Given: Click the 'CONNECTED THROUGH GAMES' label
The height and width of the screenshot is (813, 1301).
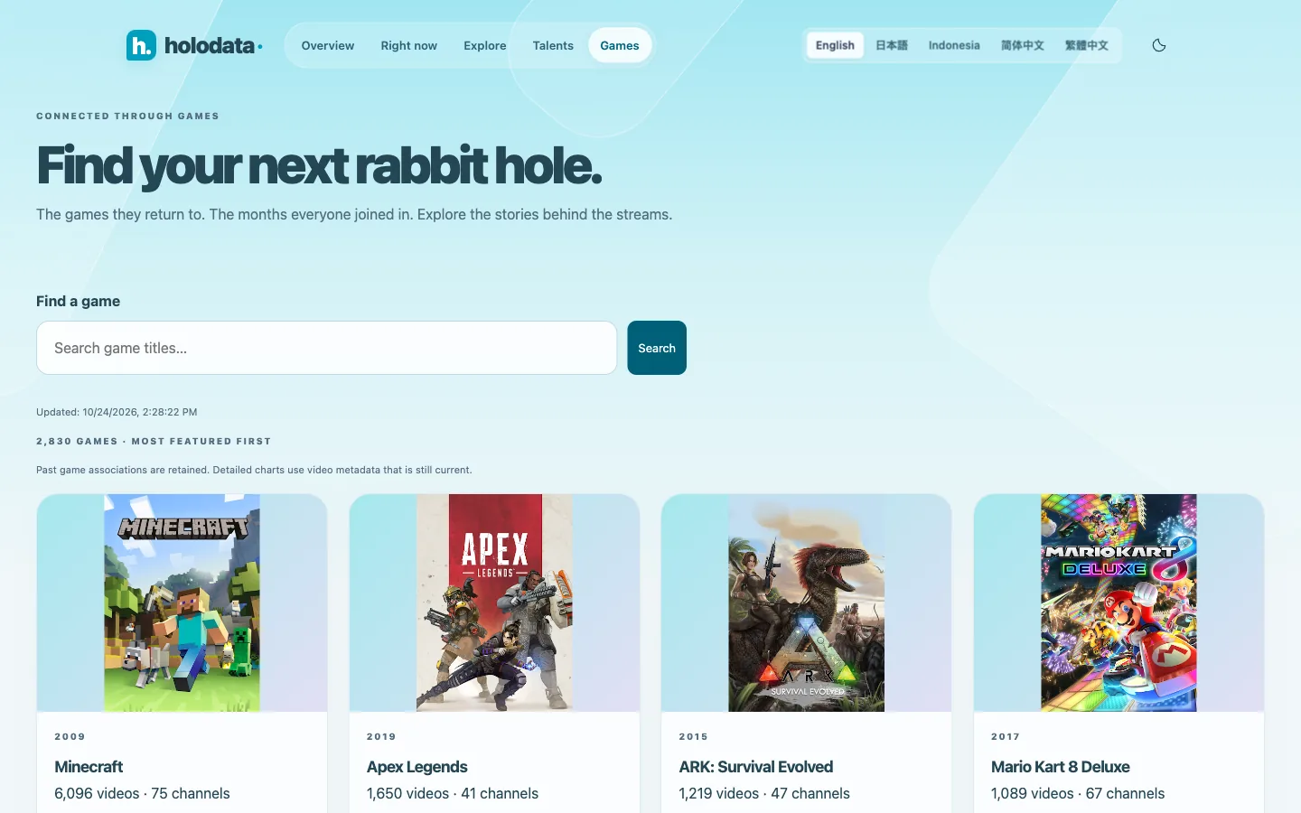Looking at the screenshot, I should (x=127, y=116).
